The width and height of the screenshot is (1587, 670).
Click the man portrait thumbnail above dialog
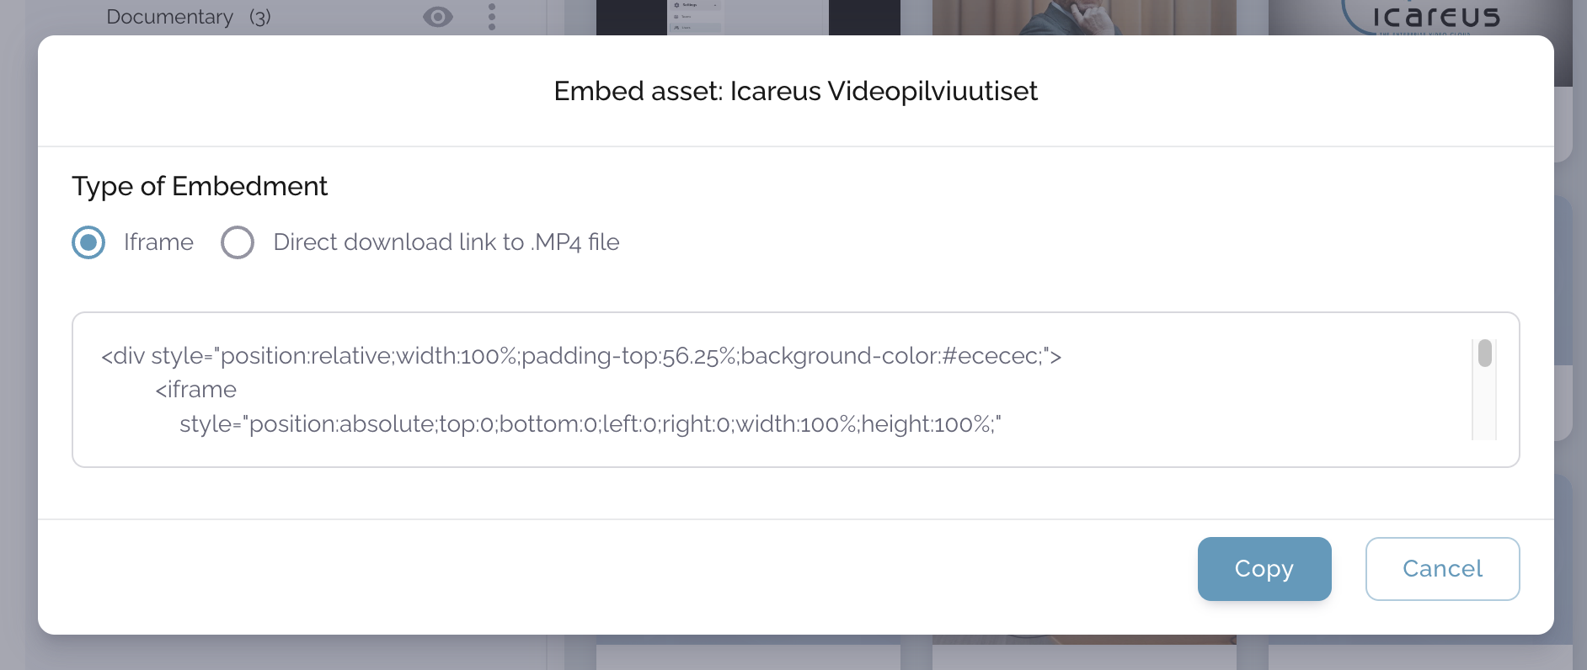(1083, 17)
